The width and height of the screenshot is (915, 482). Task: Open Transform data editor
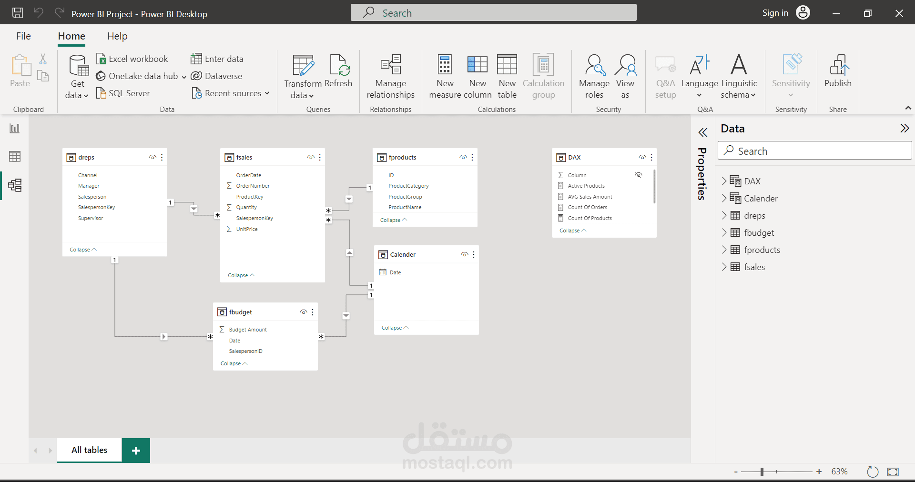tap(303, 76)
